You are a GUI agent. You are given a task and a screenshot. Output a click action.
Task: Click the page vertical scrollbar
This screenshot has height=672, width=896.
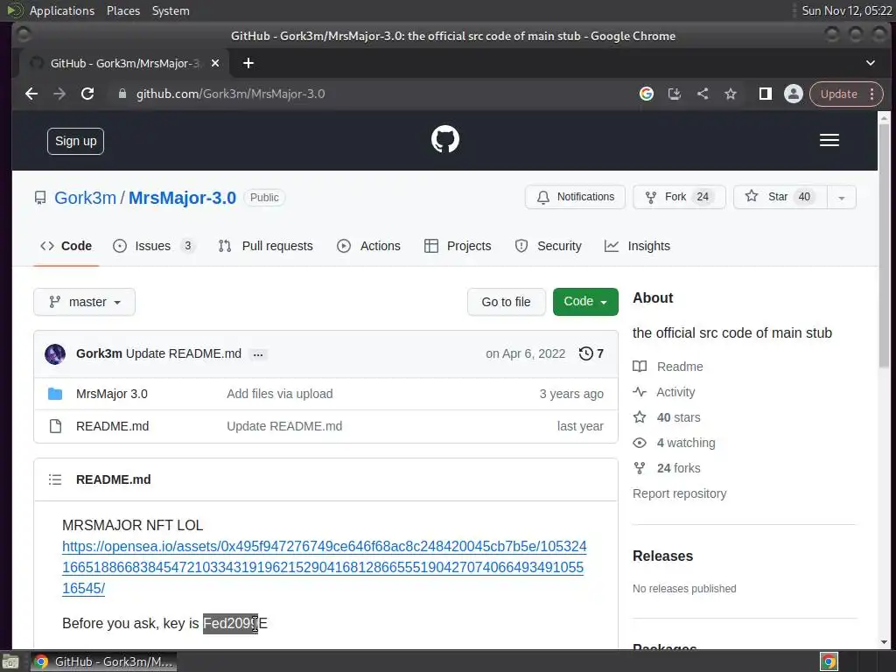pyautogui.click(x=884, y=246)
